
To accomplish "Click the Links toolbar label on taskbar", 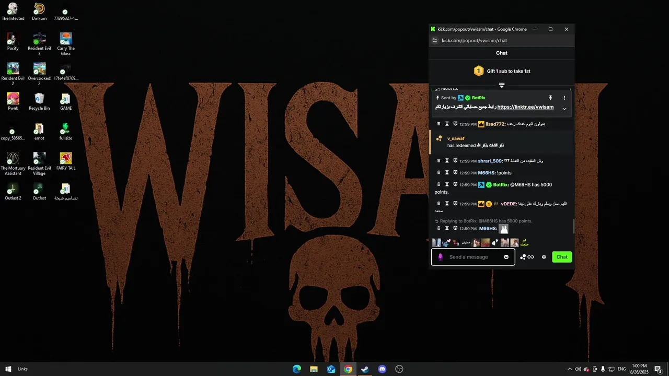I will pos(22,369).
